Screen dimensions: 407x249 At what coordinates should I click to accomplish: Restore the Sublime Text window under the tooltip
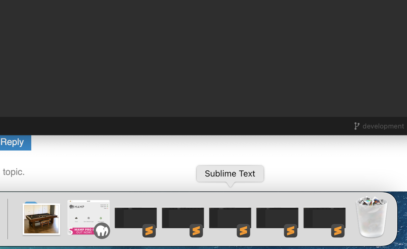point(230,218)
